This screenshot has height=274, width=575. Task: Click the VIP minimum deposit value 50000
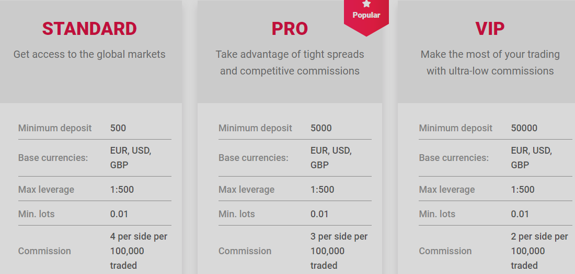[x=524, y=128]
